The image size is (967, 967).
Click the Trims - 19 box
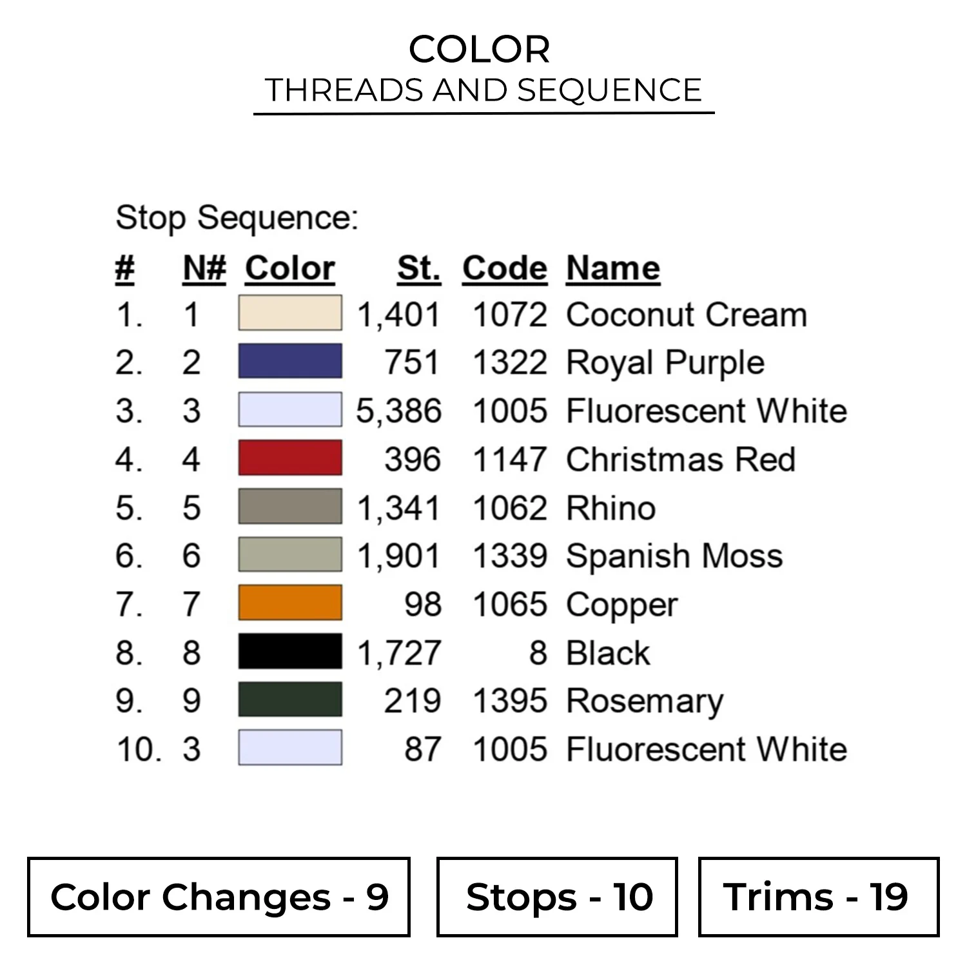(819, 897)
